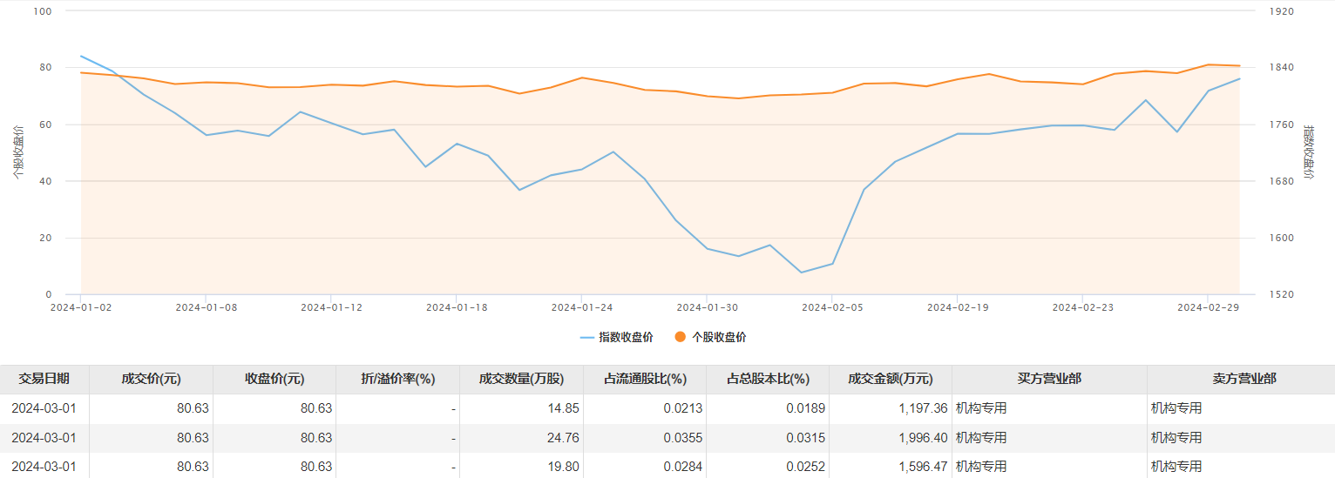
Task: Click the 2024-02-05 x-axis date label
Action: click(831, 307)
